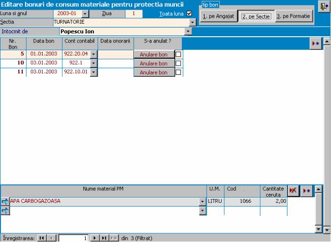
Task: Click the Ziua day input field
Action: pyautogui.click(x=134, y=14)
